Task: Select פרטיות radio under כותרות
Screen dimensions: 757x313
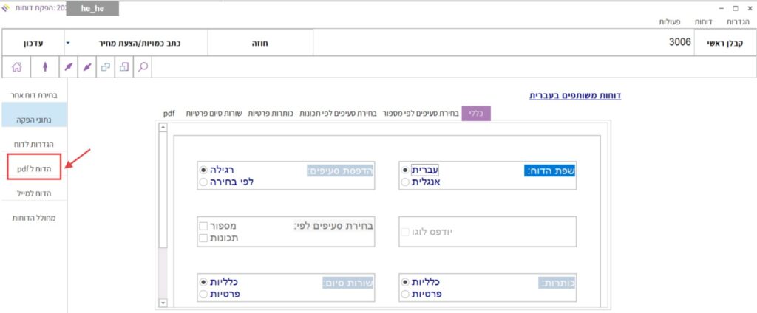Action: pos(404,294)
